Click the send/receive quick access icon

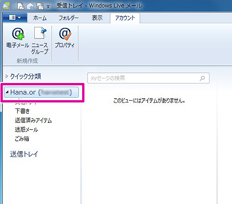click(x=40, y=6)
